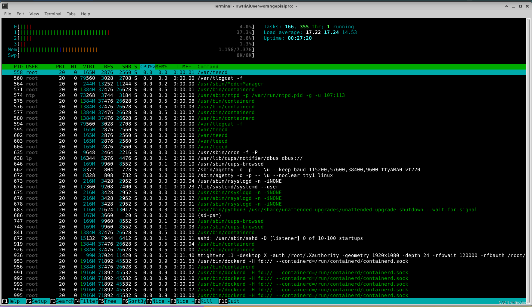
Task: Select the /lib/systemd/systemd --user row
Action: (x=263, y=187)
